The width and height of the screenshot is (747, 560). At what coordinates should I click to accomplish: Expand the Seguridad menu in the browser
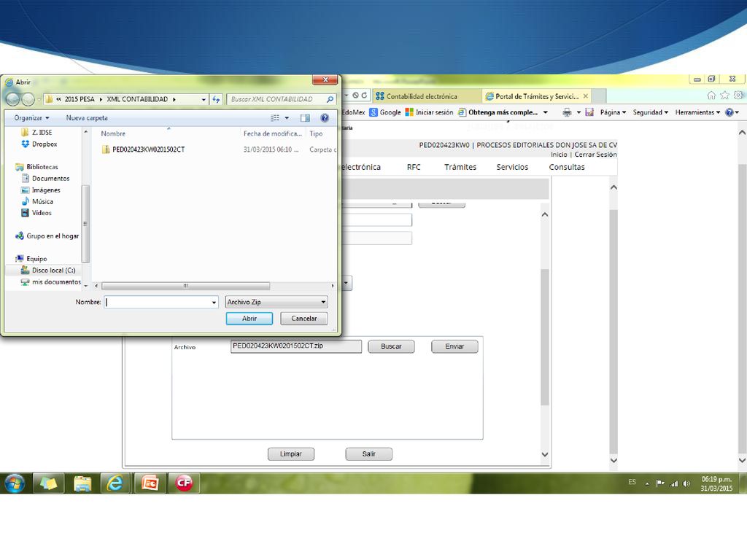pos(650,112)
